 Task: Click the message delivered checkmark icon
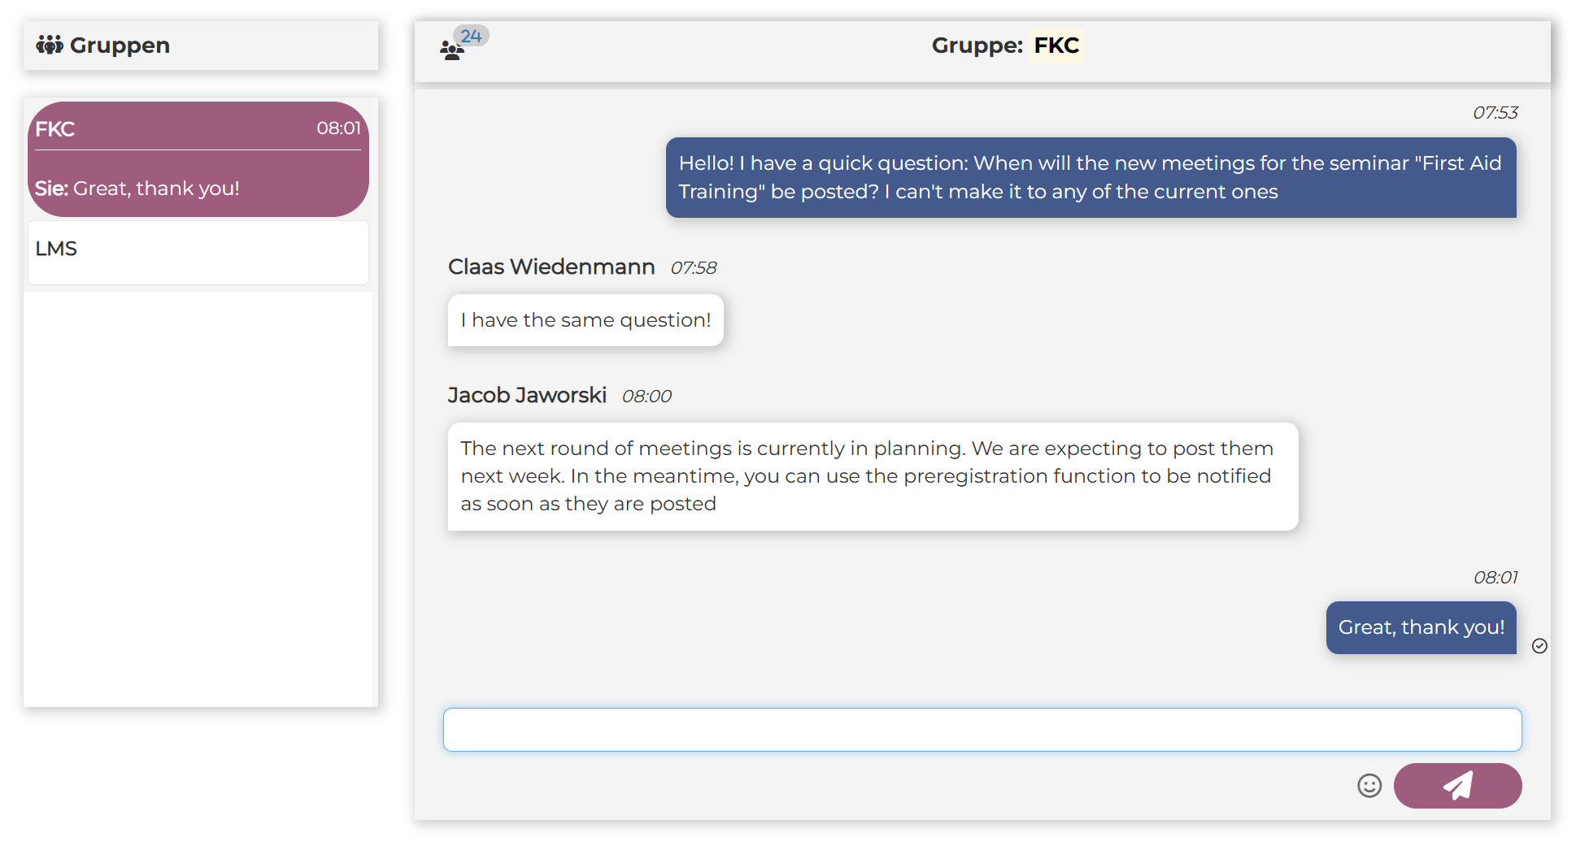pyautogui.click(x=1539, y=646)
